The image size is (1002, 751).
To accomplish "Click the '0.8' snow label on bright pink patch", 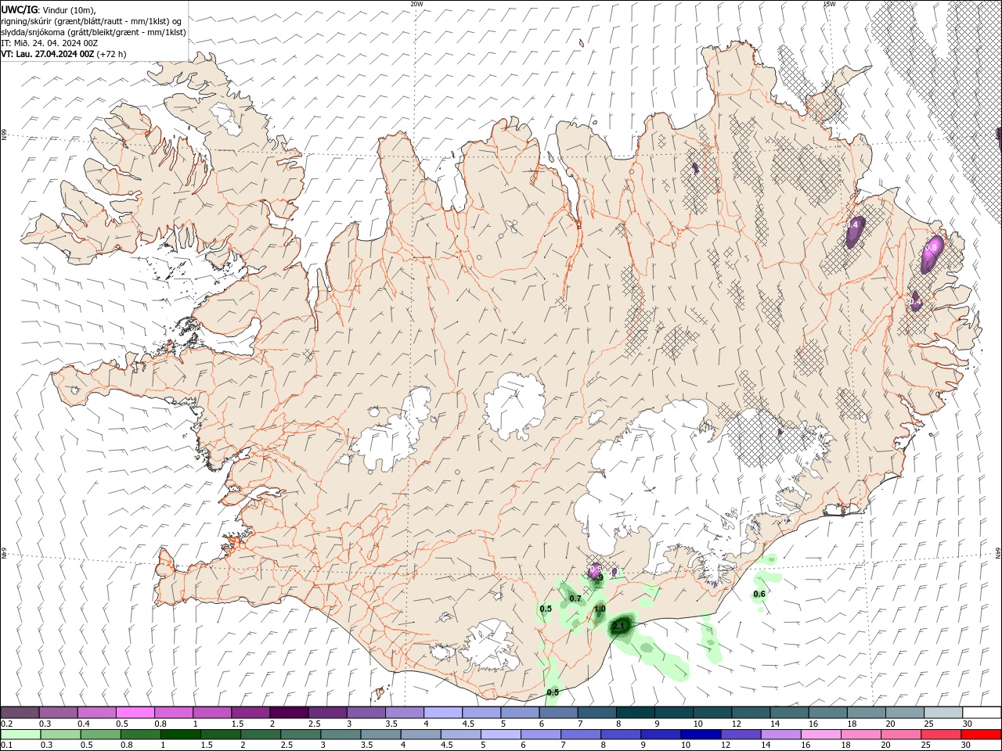I will tap(932, 247).
